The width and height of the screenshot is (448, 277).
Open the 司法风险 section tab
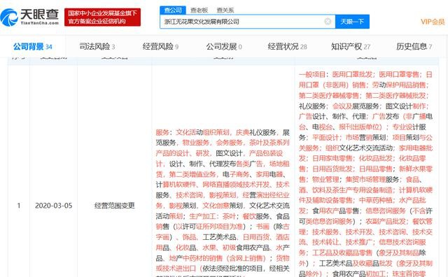click(97, 47)
